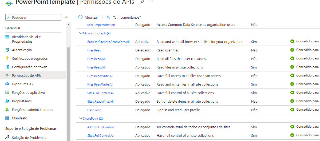Click the key icon for Certificados e segredos

(x=7, y=58)
